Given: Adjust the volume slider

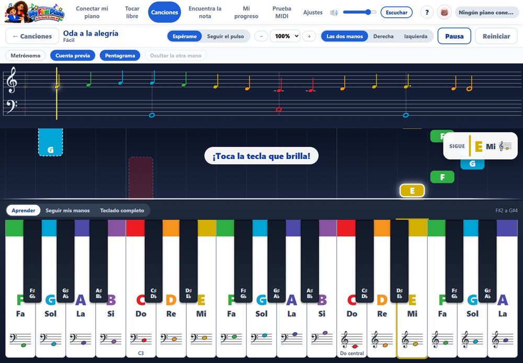Looking at the screenshot, I should point(359,13).
